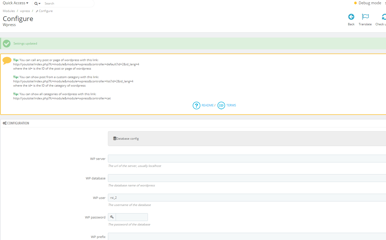Click the WP password key icon
This screenshot has height=240, width=386.
point(112,217)
